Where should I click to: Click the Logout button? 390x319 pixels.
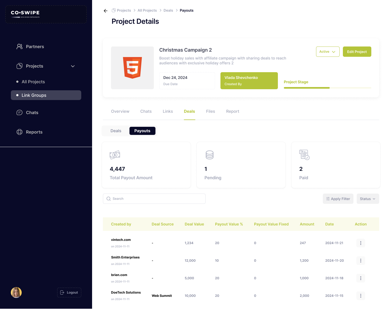69,293
